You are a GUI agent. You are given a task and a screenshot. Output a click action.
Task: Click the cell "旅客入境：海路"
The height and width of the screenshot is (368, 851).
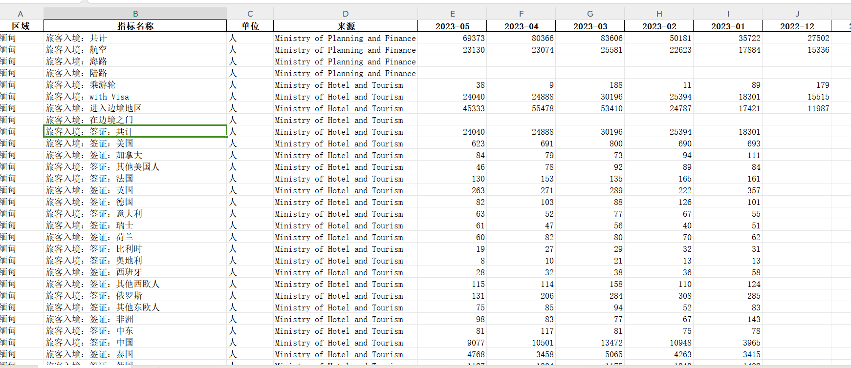point(135,61)
